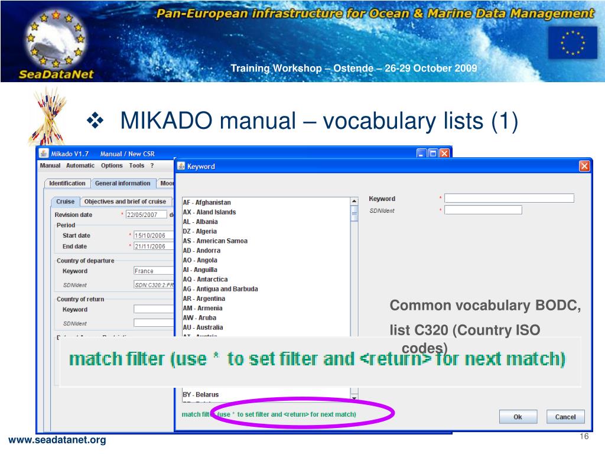Image resolution: width=605 pixels, height=454 pixels.
Task: Click the country list scroll up arrow
Action: (354, 202)
